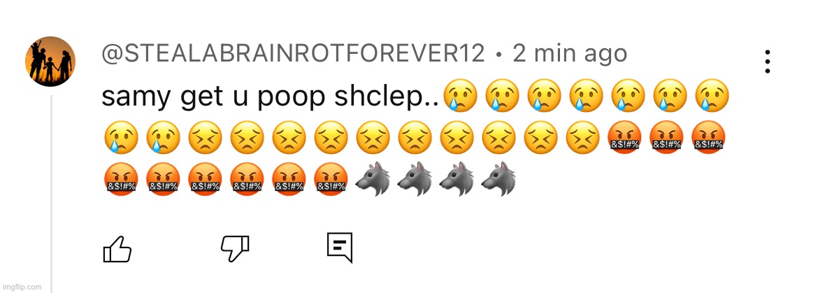Click the last crying emoji in the top row

tap(712, 97)
